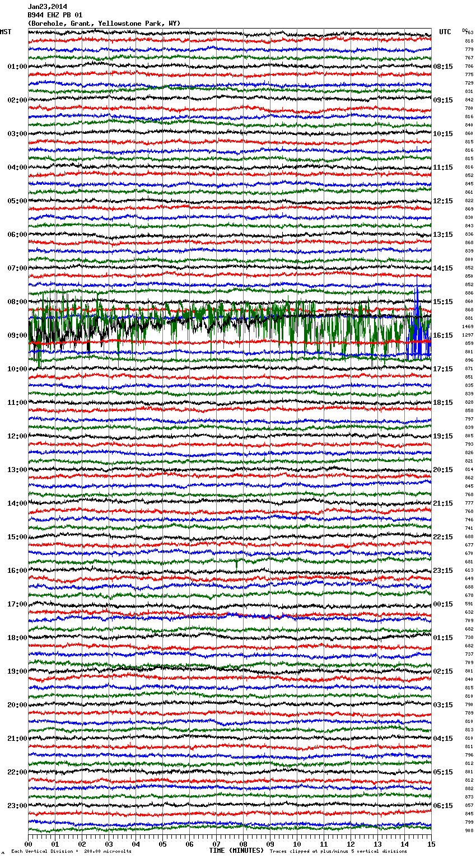Click the MST axis header
The width and height of the screenshot is (476, 859).
(x=6, y=32)
